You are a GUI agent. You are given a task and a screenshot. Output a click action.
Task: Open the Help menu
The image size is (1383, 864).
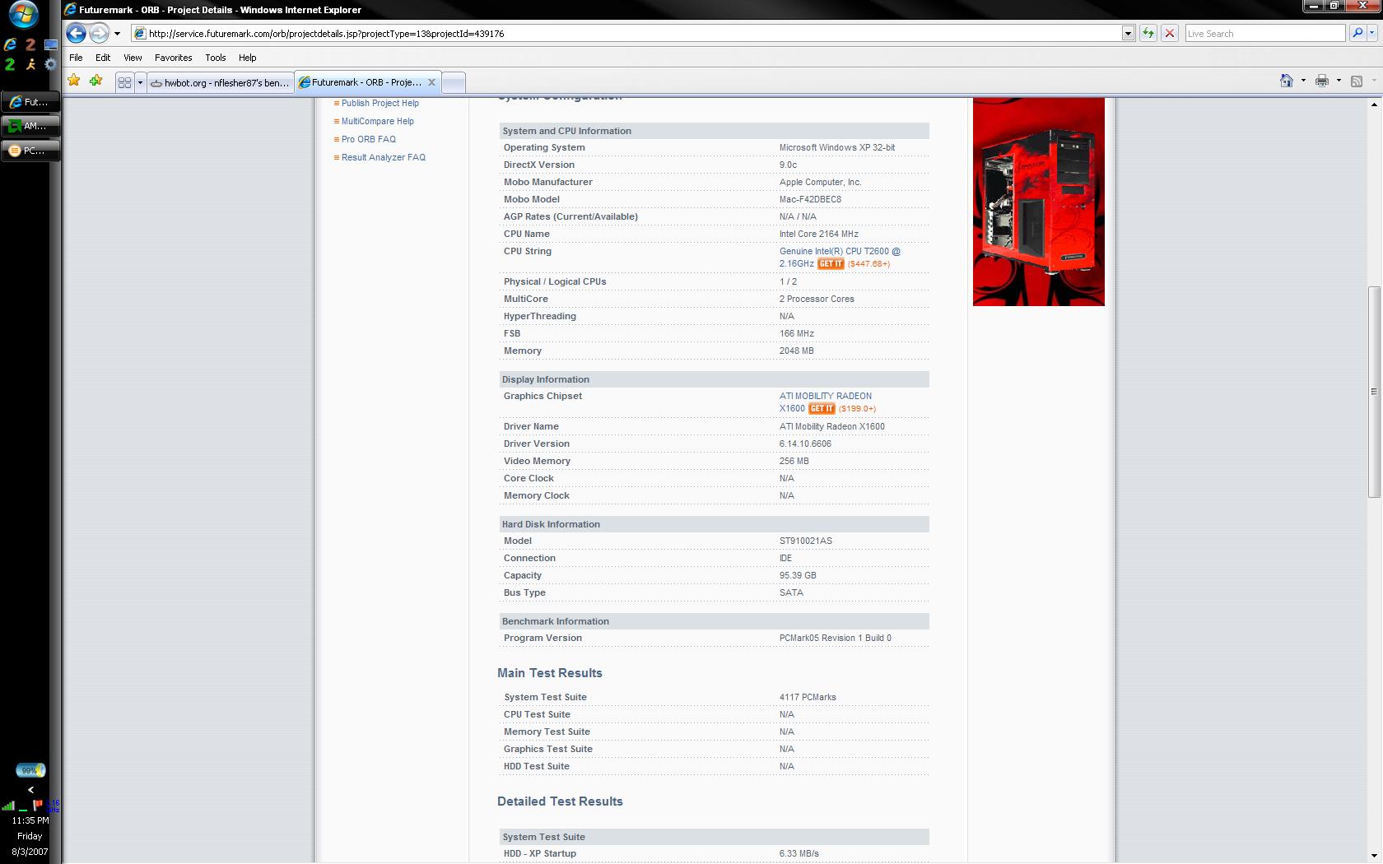click(247, 58)
